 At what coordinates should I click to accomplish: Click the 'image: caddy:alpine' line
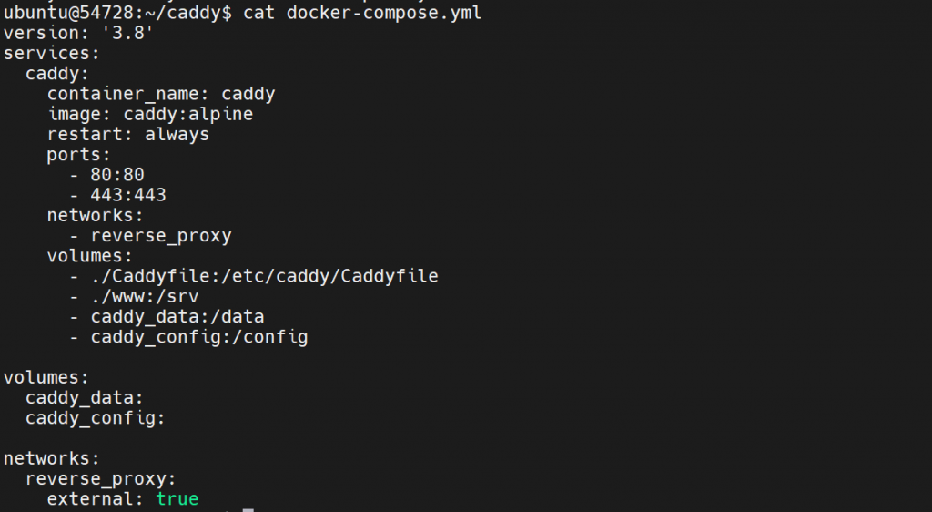pyautogui.click(x=150, y=115)
